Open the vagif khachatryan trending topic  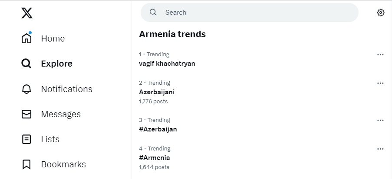coord(167,64)
